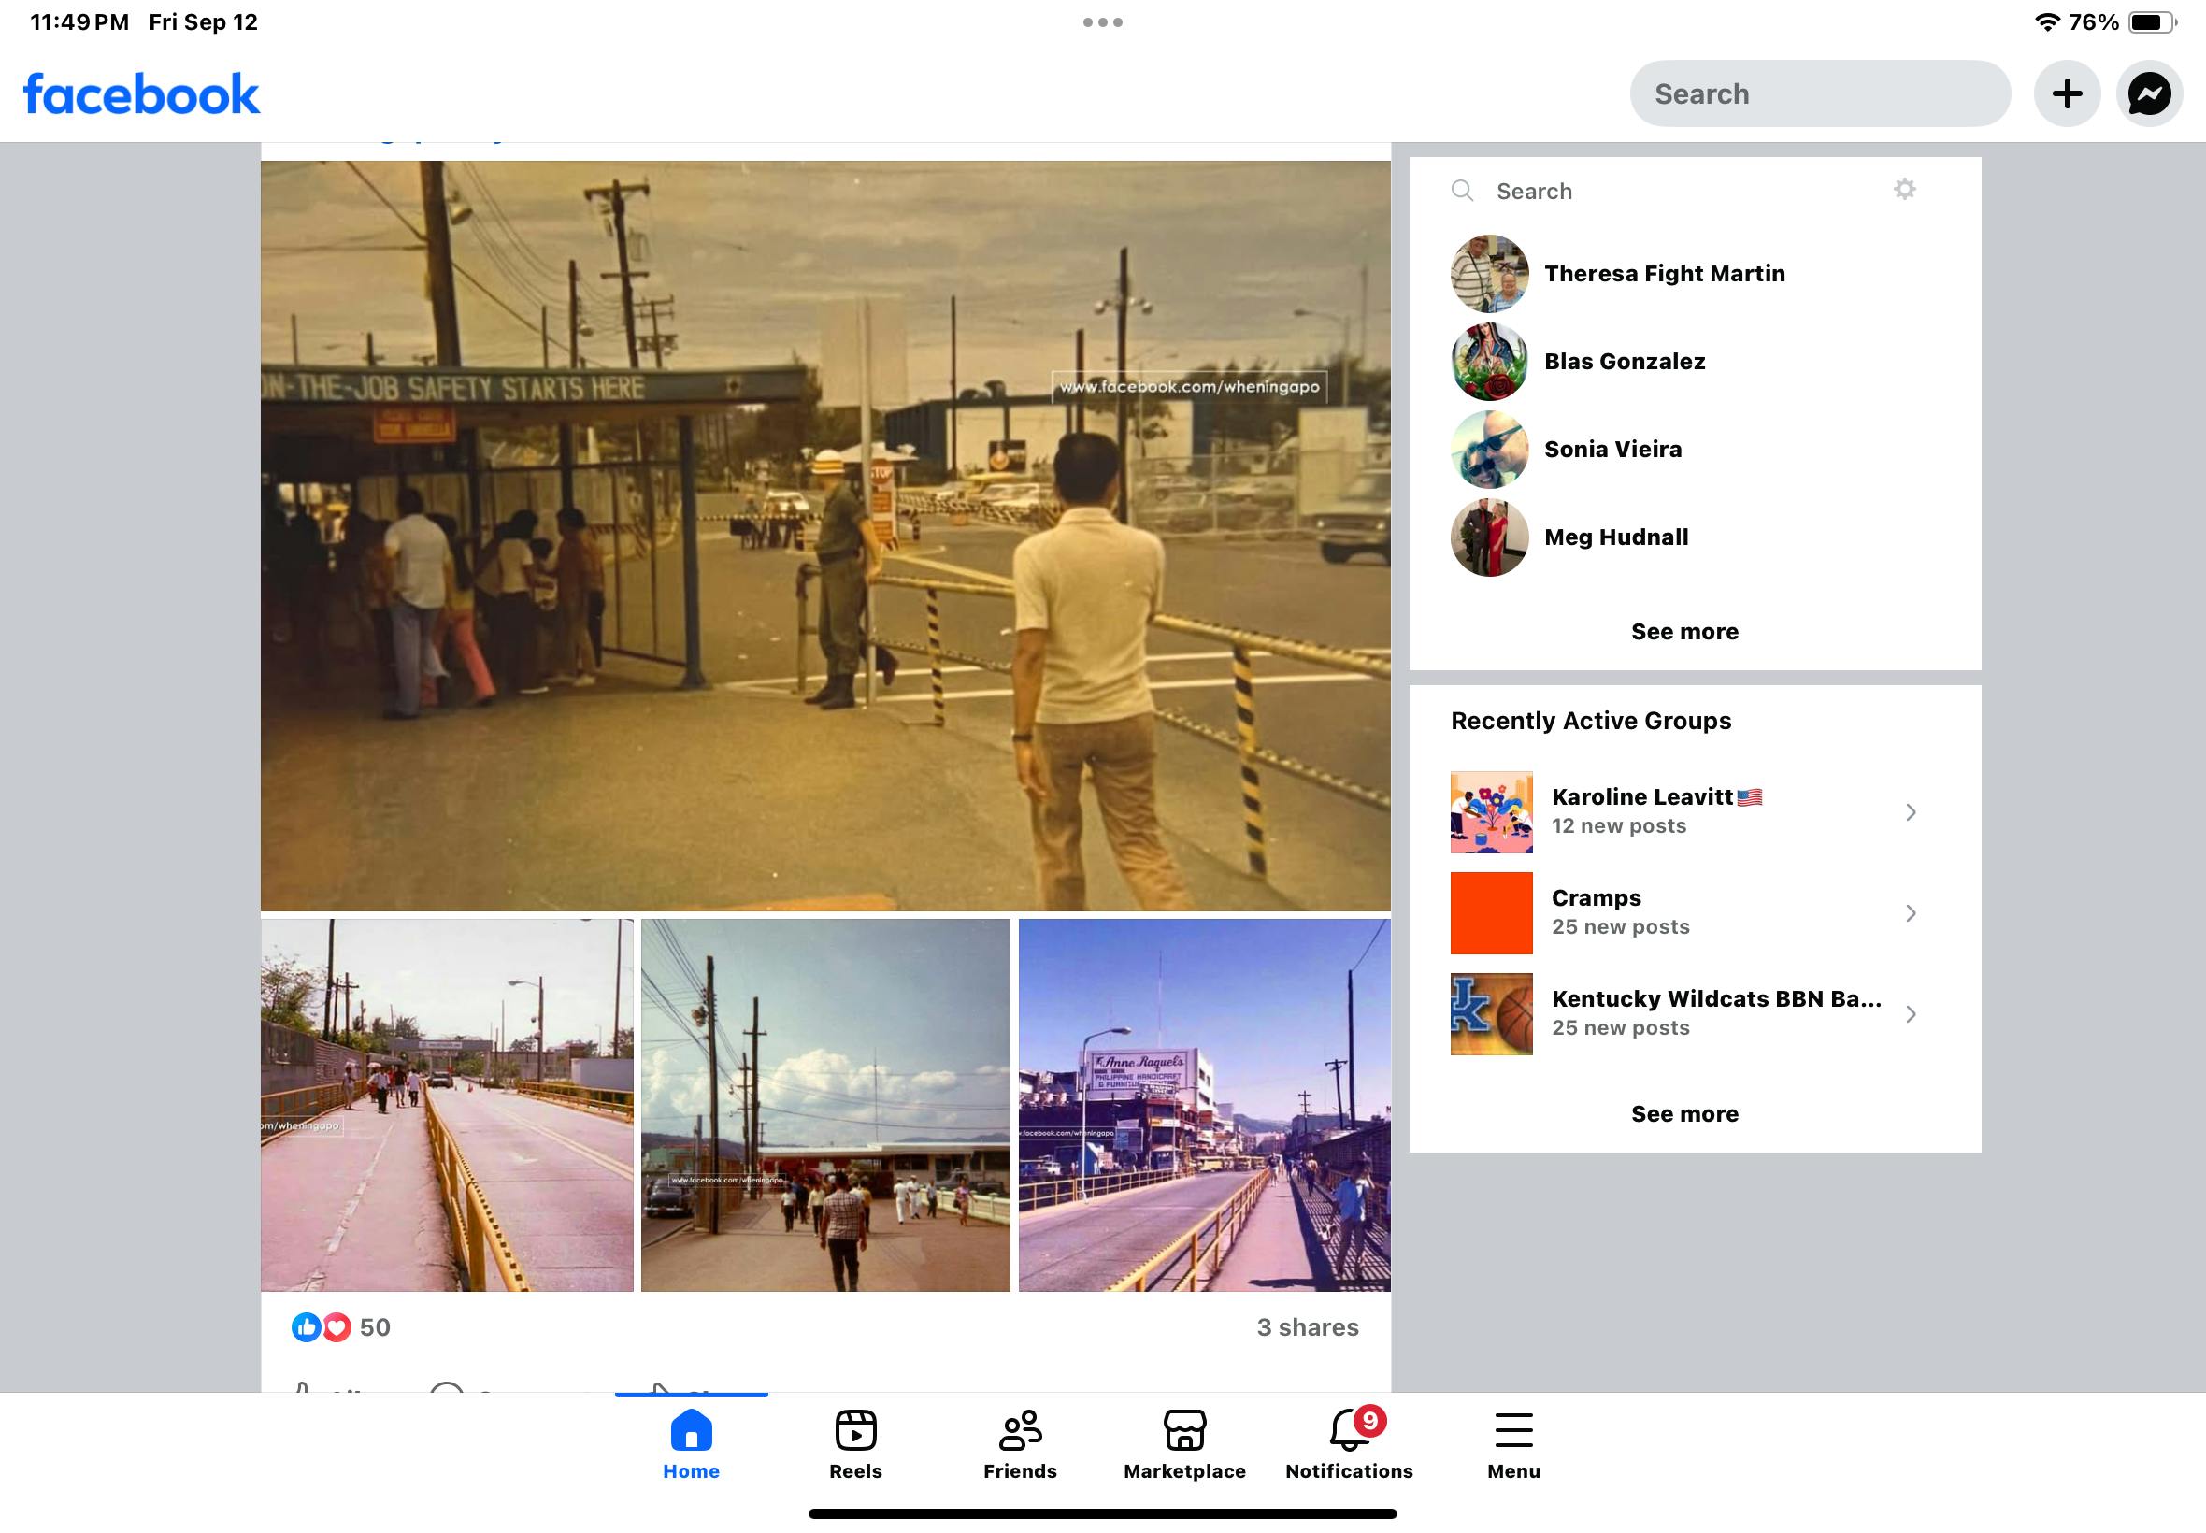View the 3 shares link

click(x=1306, y=1327)
